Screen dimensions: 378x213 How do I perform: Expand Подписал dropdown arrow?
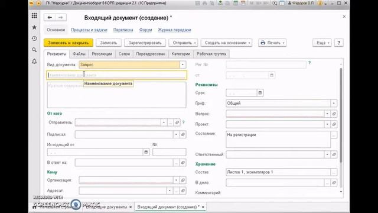[176, 134]
